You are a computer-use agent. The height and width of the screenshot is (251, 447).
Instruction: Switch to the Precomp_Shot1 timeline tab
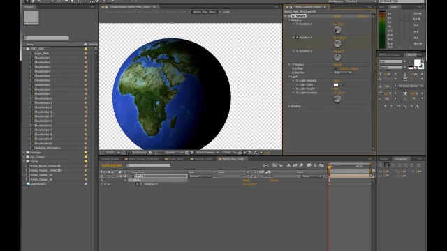click(202, 159)
